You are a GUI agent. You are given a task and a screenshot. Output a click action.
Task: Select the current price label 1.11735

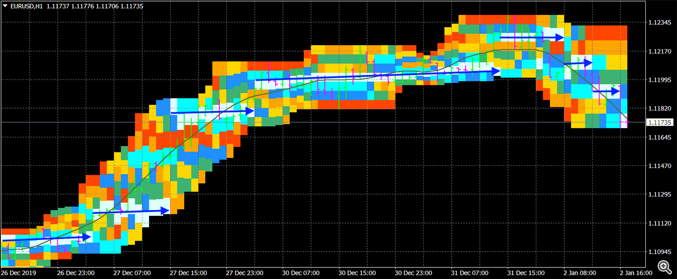click(660, 122)
